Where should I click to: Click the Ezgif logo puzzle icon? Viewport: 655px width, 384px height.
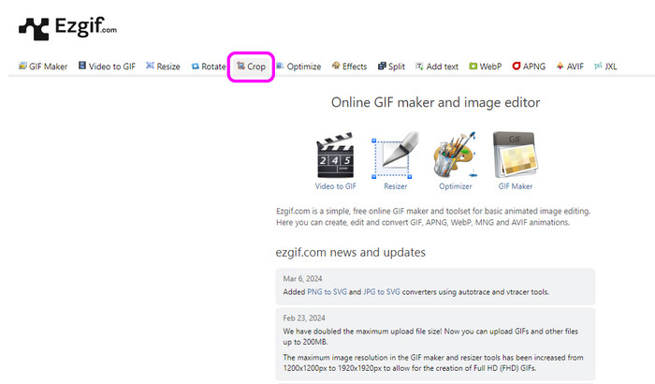pos(34,28)
